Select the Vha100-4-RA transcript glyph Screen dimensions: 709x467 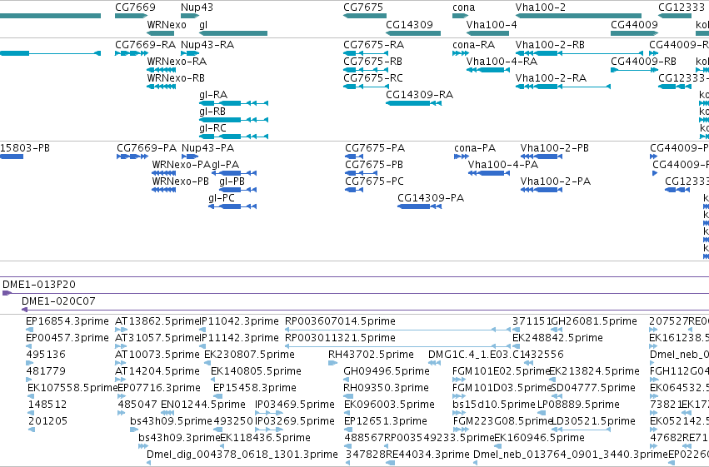click(487, 70)
